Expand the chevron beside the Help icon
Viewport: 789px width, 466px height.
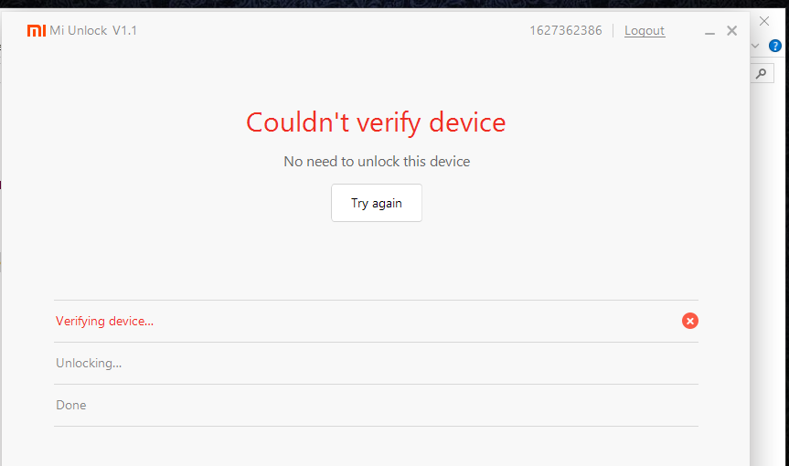[x=755, y=46]
